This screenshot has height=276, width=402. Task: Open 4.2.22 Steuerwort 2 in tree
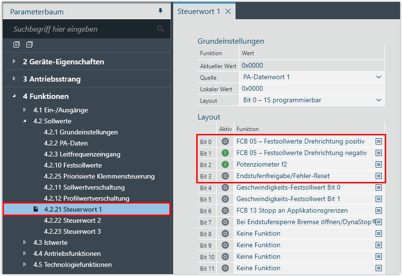[x=72, y=220]
